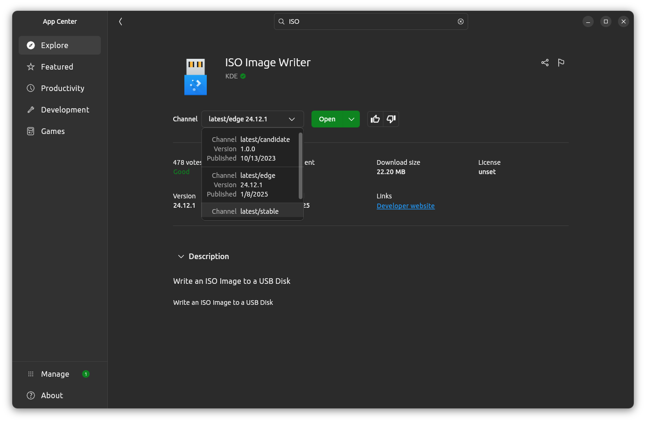Open the Games category

[x=60, y=131]
